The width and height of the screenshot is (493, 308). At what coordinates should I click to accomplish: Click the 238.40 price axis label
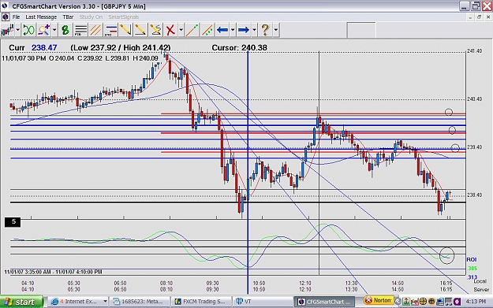(474, 195)
